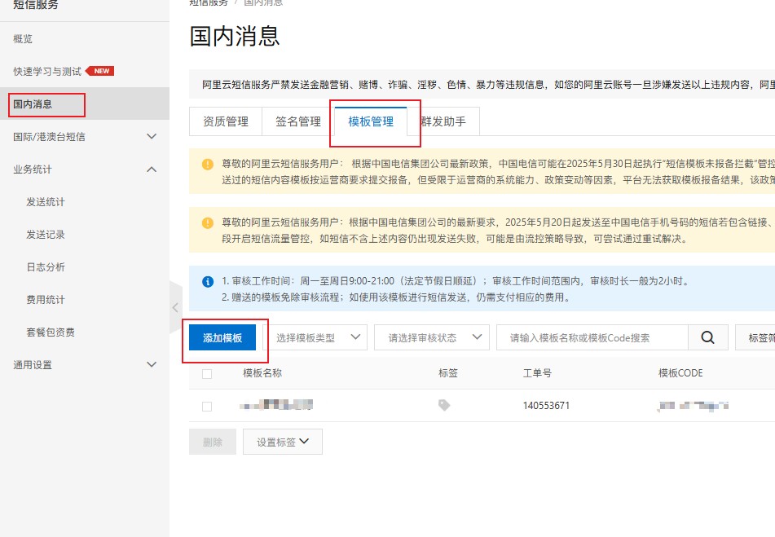775x537 pixels.
Task: Open 日志分析 in the sidebar
Action: click(46, 266)
